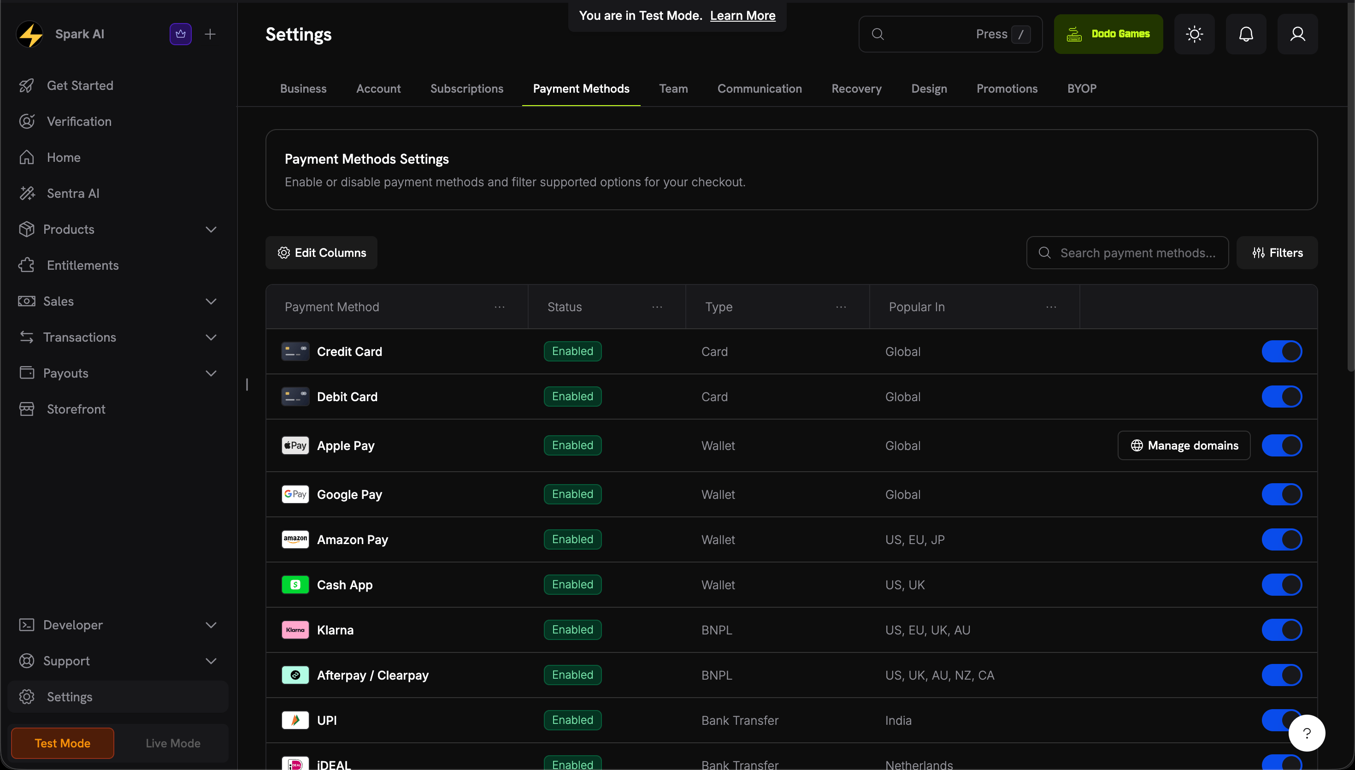The width and height of the screenshot is (1355, 770).
Task: Click the Entitlements puzzle icon
Action: pos(27,266)
